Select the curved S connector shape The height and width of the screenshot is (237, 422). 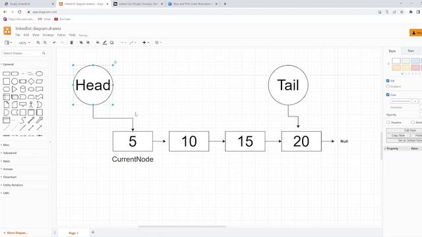(x=23, y=120)
